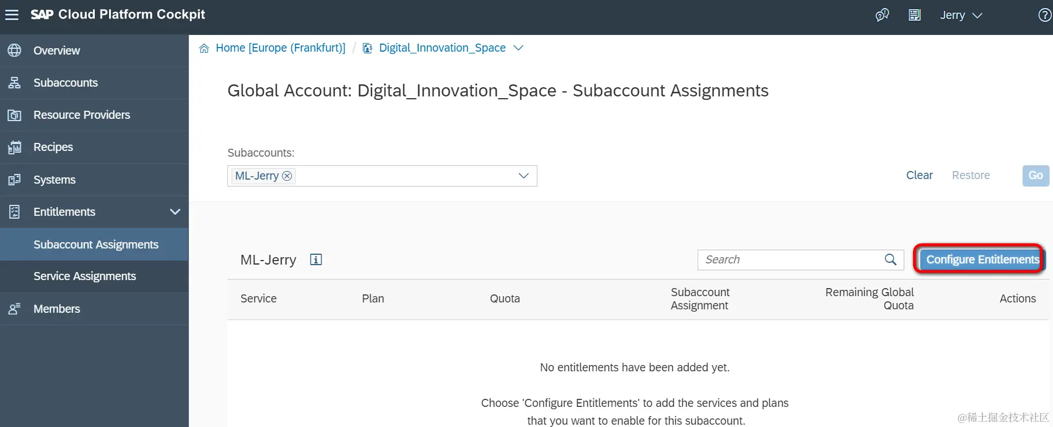1053x427 pixels.
Task: Open the hamburger navigation menu icon
Action: 12,15
